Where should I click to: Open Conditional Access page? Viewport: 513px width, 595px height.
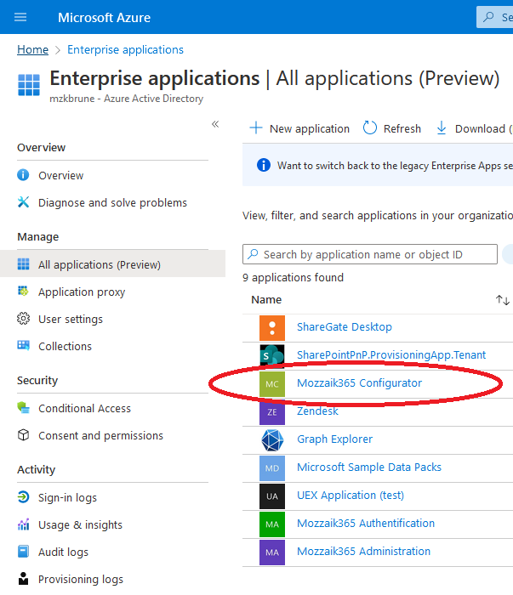coord(85,408)
